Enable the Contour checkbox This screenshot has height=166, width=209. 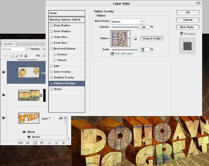pos(55,54)
